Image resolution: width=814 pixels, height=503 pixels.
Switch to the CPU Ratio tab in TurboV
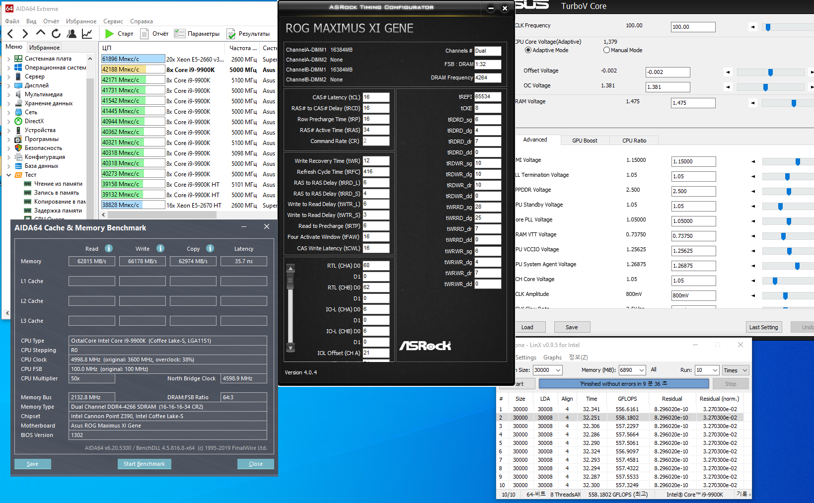click(x=634, y=141)
